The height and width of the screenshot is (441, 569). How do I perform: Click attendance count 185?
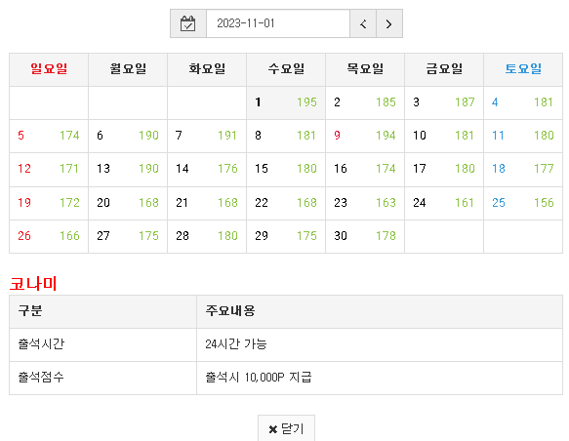tap(386, 102)
